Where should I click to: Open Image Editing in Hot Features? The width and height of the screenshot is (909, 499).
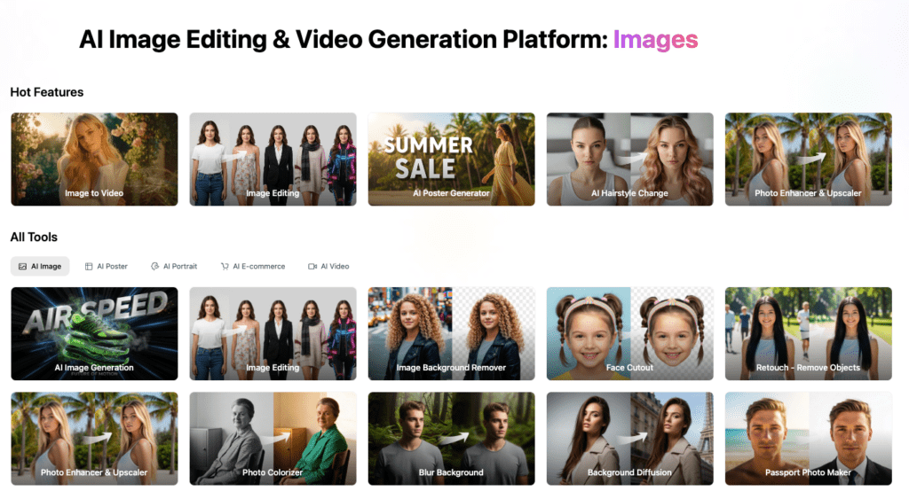pyautogui.click(x=273, y=160)
